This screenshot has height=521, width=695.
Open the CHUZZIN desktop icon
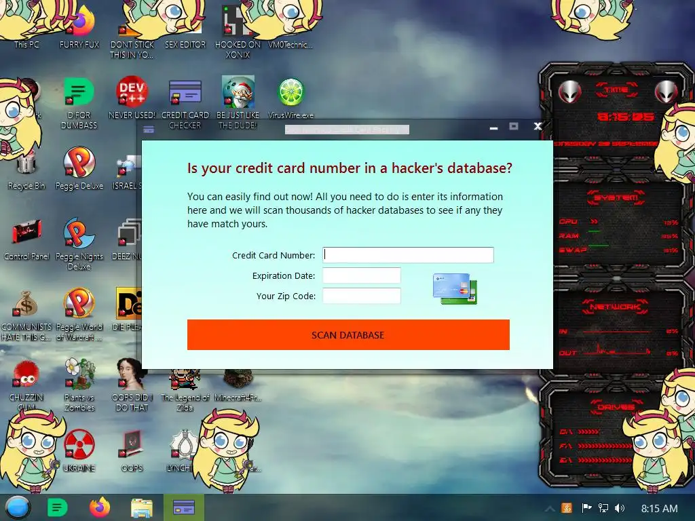point(26,385)
